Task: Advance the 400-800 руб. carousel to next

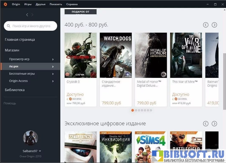Action: [x=214, y=25]
